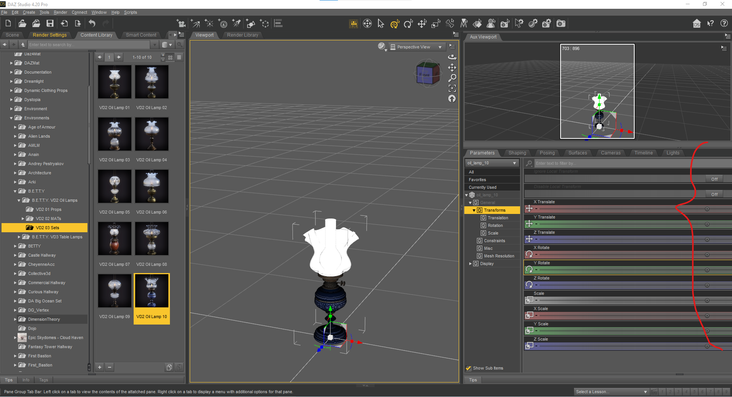This screenshot has height=397, width=732.
Task: Switch to the Scene tab
Action: click(12, 35)
